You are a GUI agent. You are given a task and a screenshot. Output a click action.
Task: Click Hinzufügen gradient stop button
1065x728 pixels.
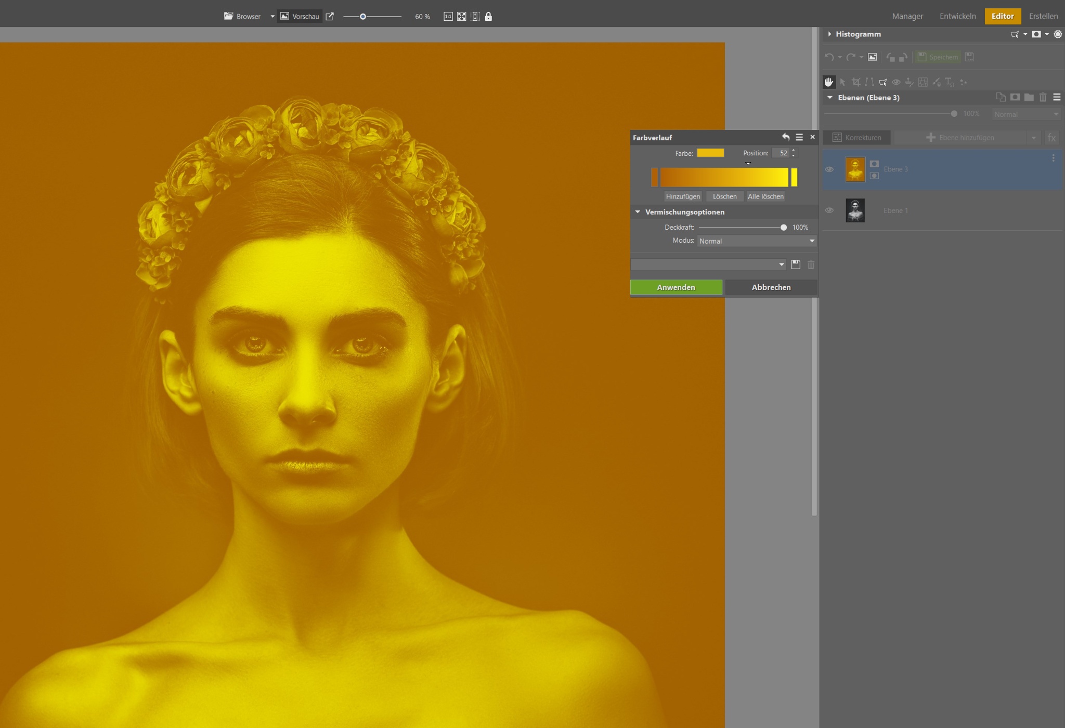click(683, 196)
